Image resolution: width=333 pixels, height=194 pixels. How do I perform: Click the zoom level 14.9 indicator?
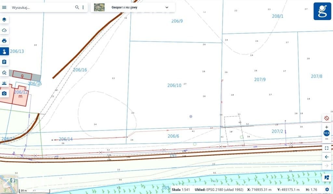pyautogui.click(x=326, y=133)
